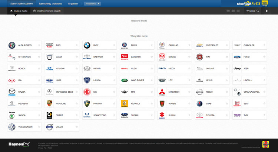Open the Cadillac crest logo
278x152 pixels.
pyautogui.click(x=162, y=45)
